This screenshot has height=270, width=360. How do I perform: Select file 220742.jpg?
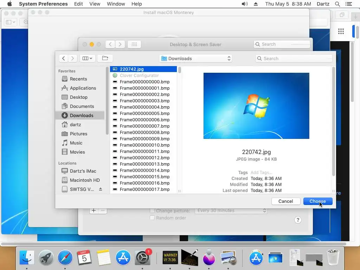tap(143, 69)
